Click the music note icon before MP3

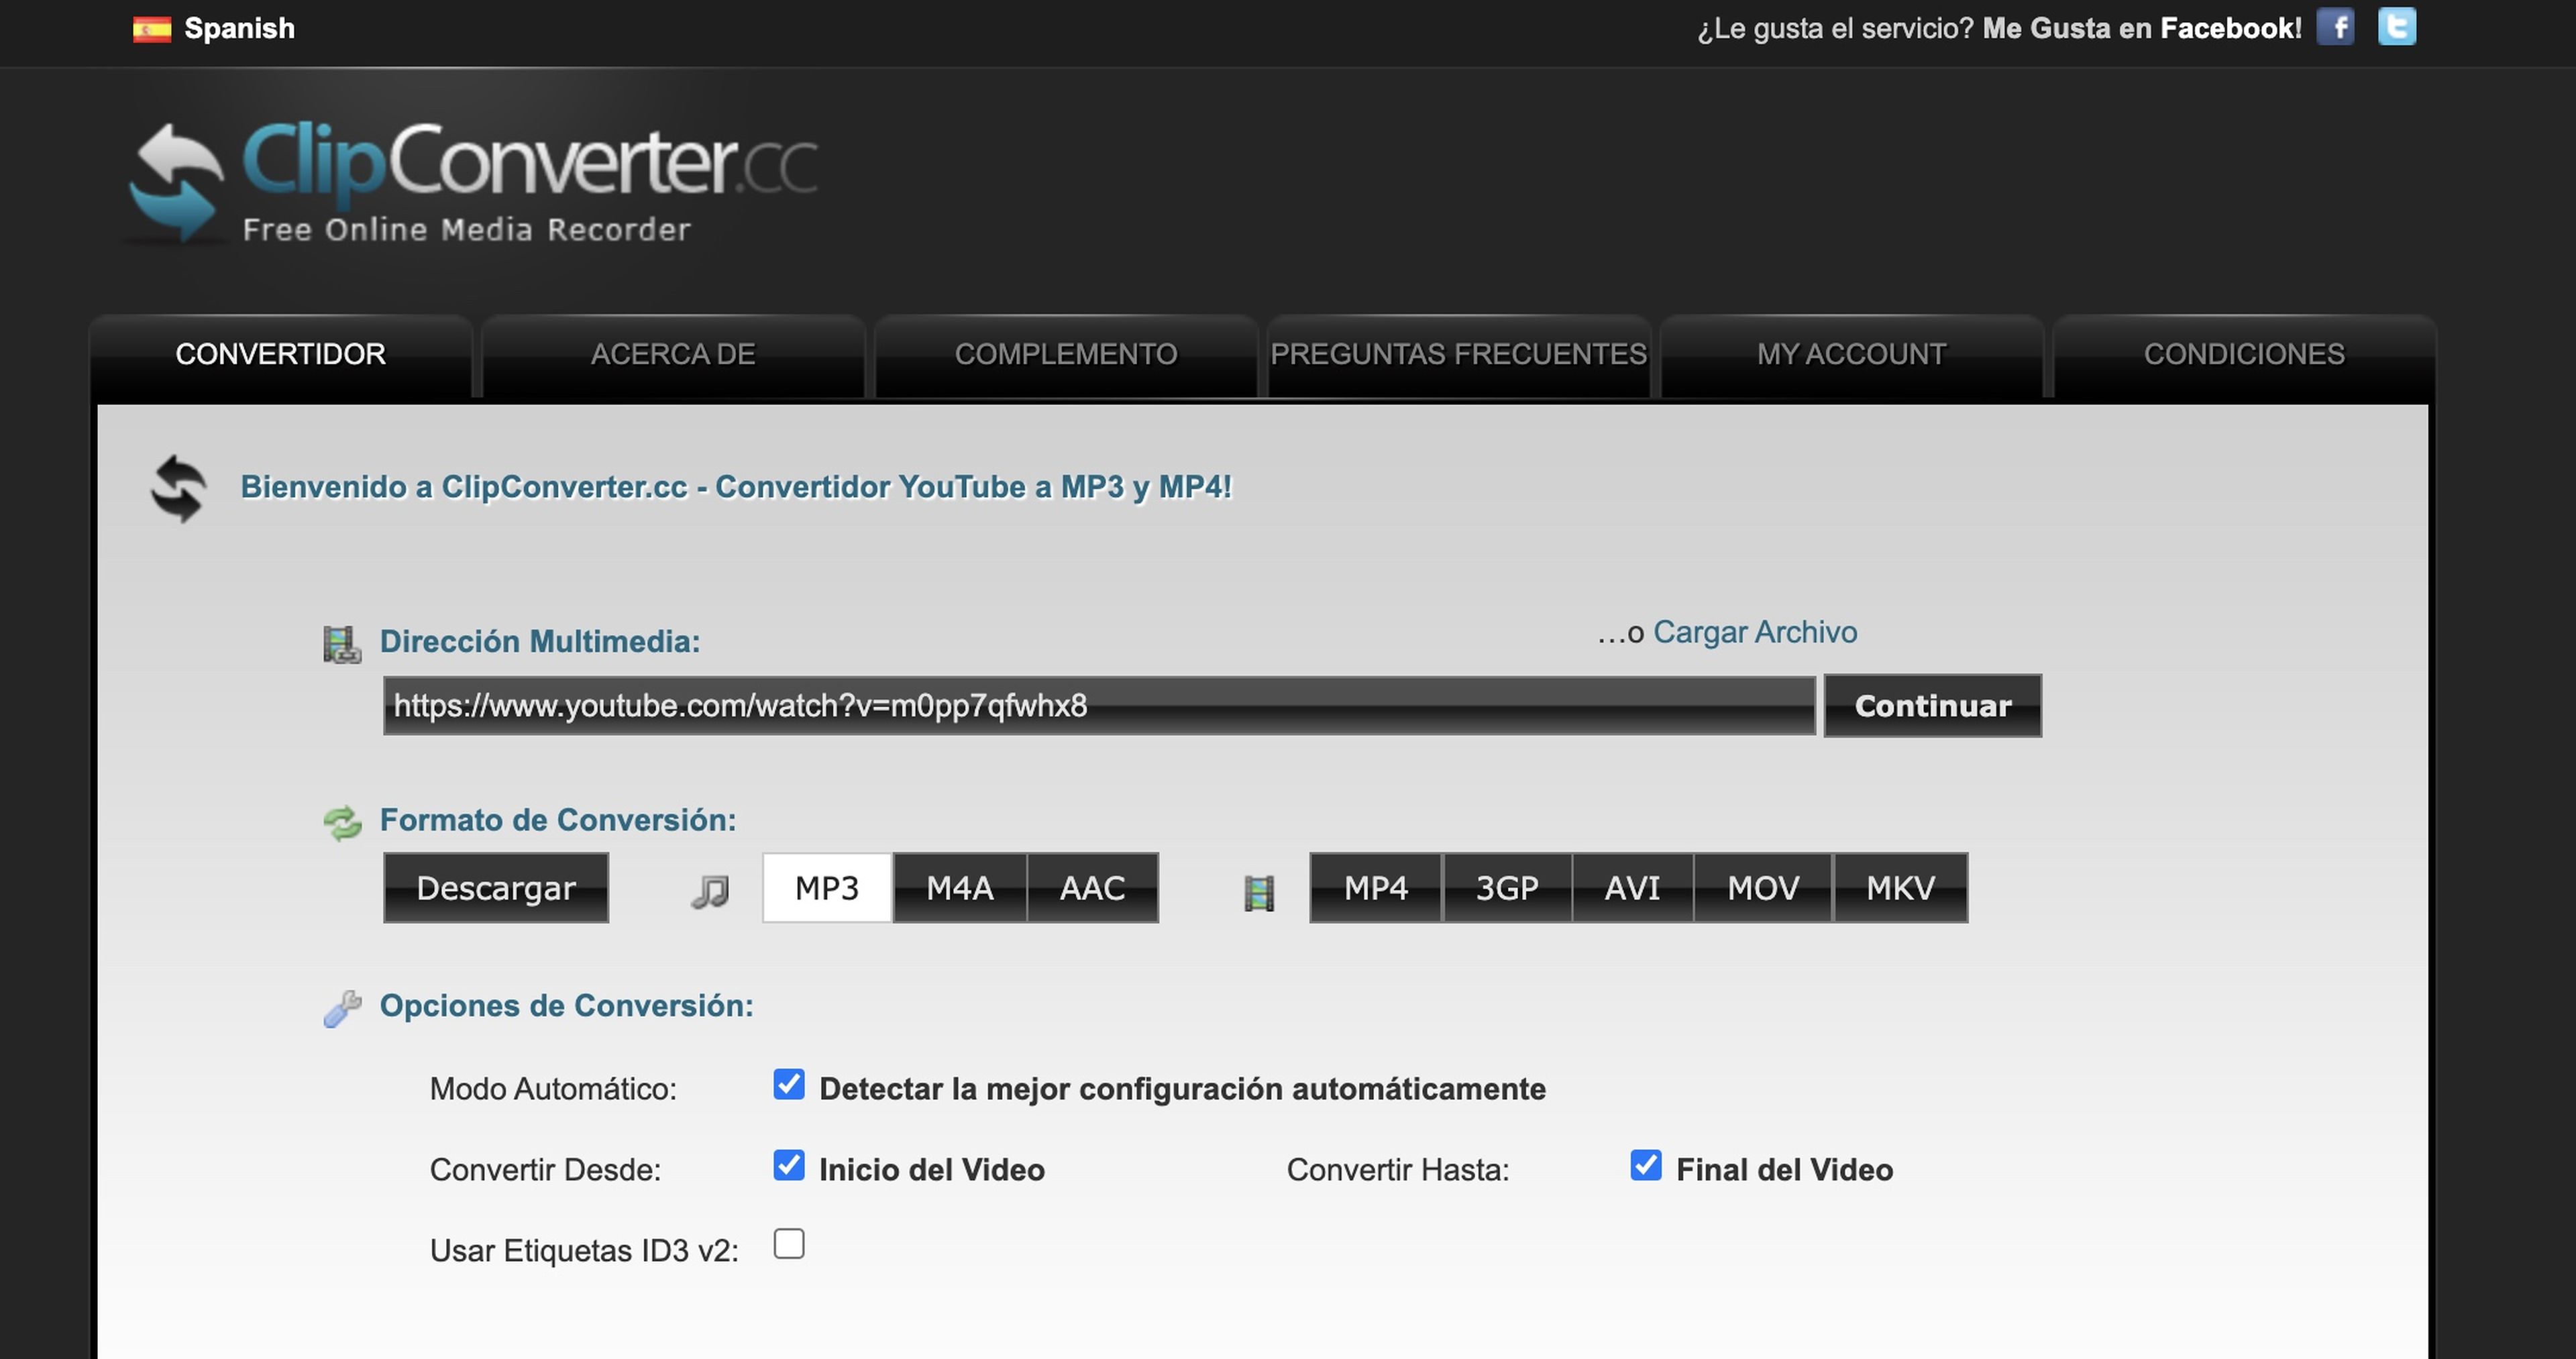710,891
